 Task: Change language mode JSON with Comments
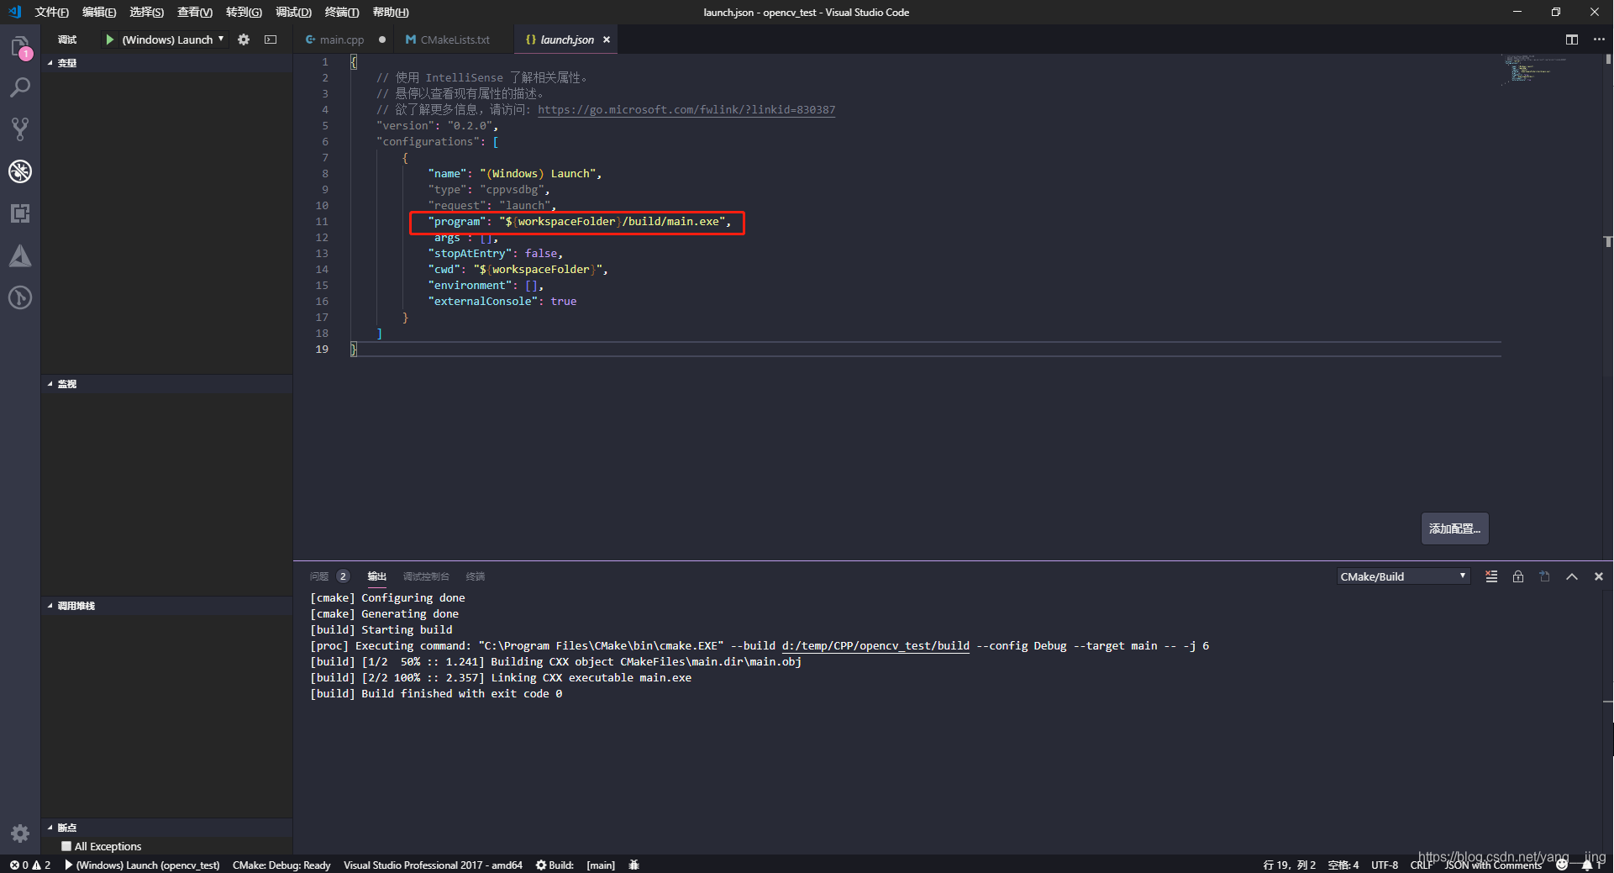pos(1493,865)
